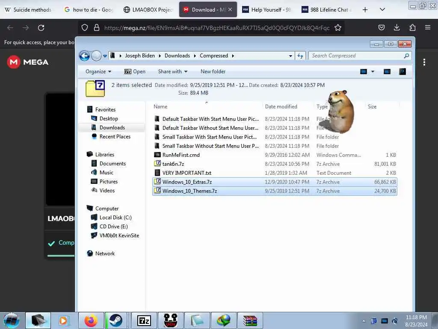
Task: Open the Firefox hamburger menu
Action: (428, 27)
